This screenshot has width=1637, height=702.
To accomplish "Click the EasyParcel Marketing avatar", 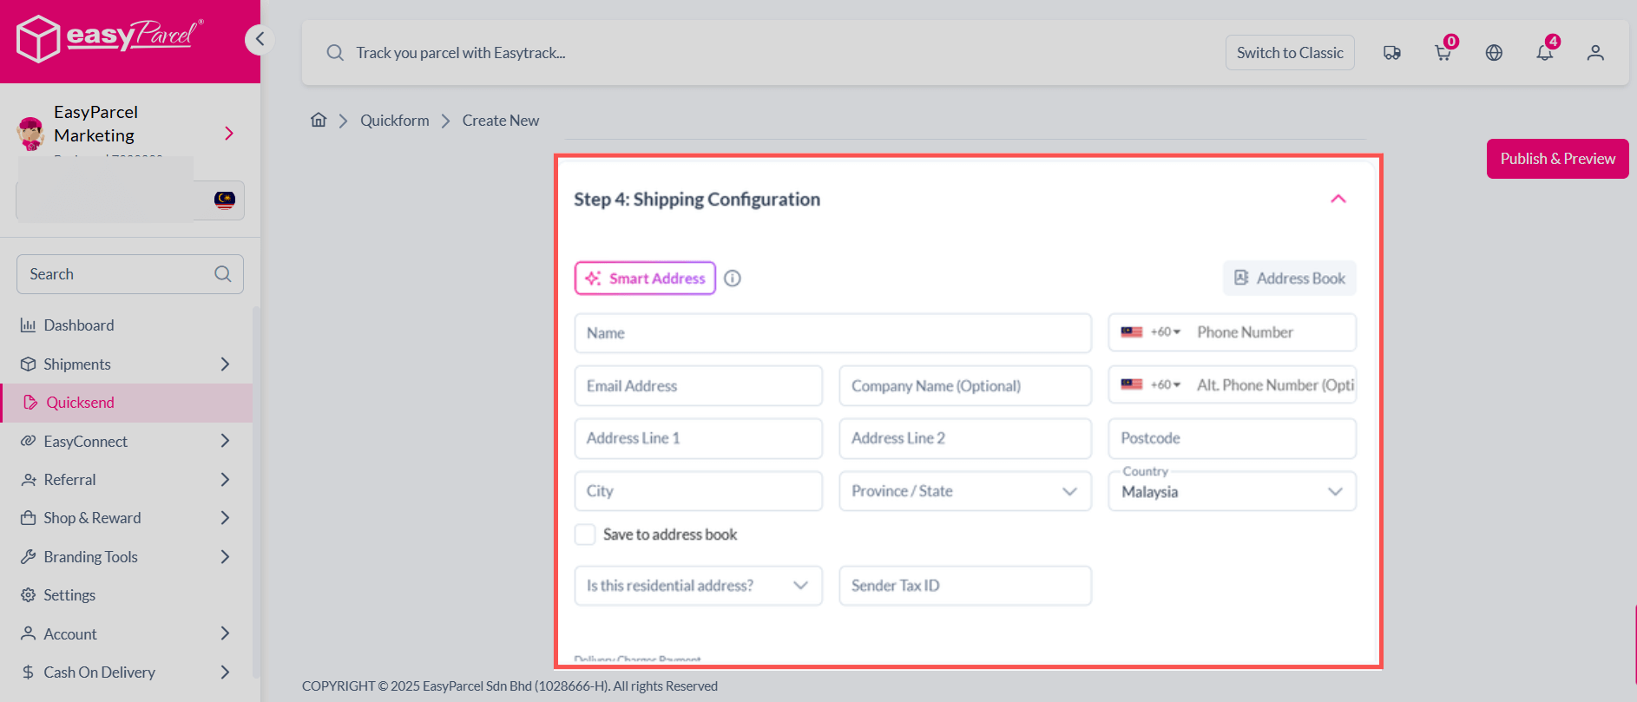I will 31,133.
